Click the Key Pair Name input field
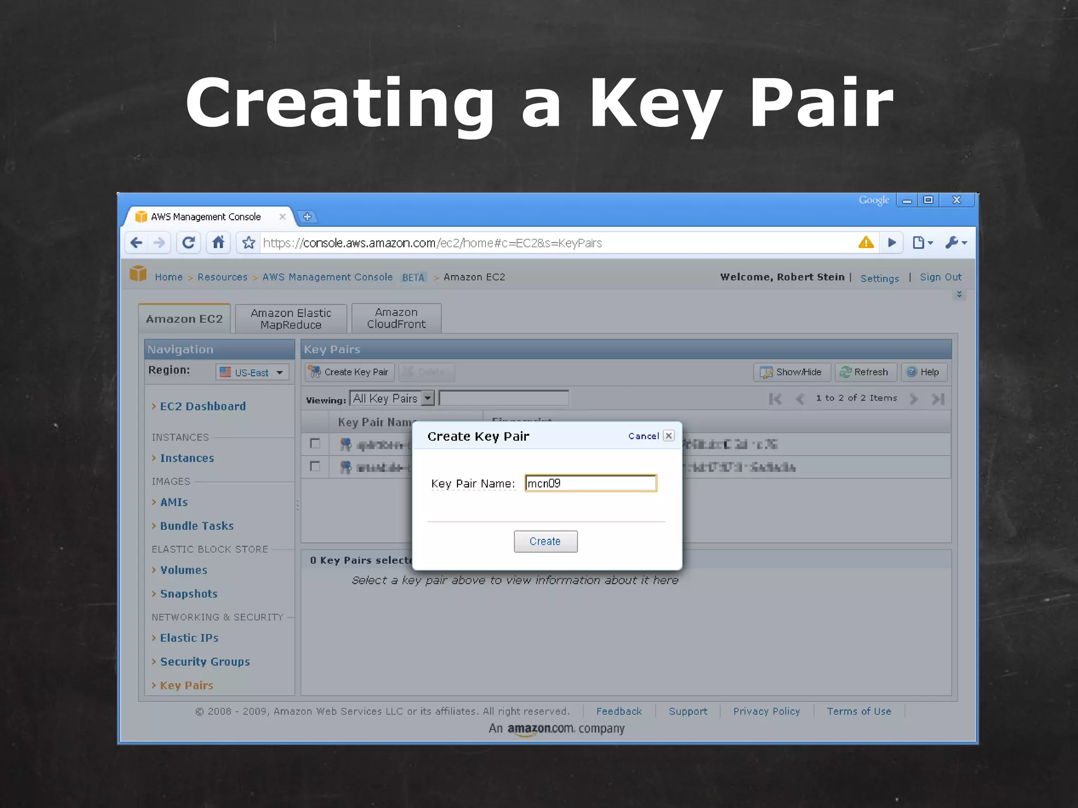The height and width of the screenshot is (808, 1078). [591, 483]
